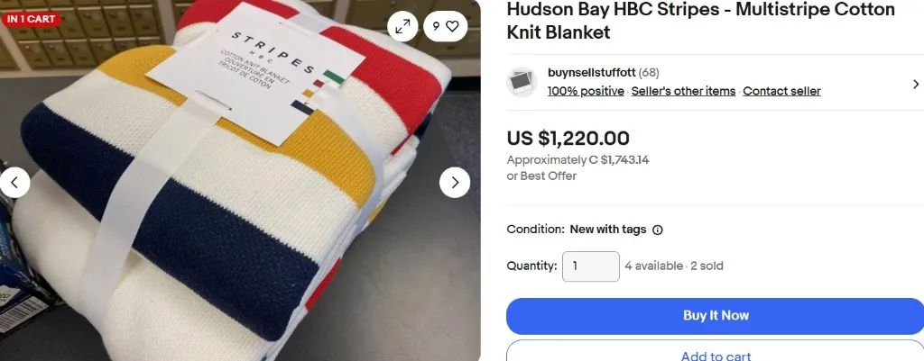Image resolution: width=924 pixels, height=361 pixels.
Task: Add item to watchlist with heart icon
Action: [x=446, y=26]
